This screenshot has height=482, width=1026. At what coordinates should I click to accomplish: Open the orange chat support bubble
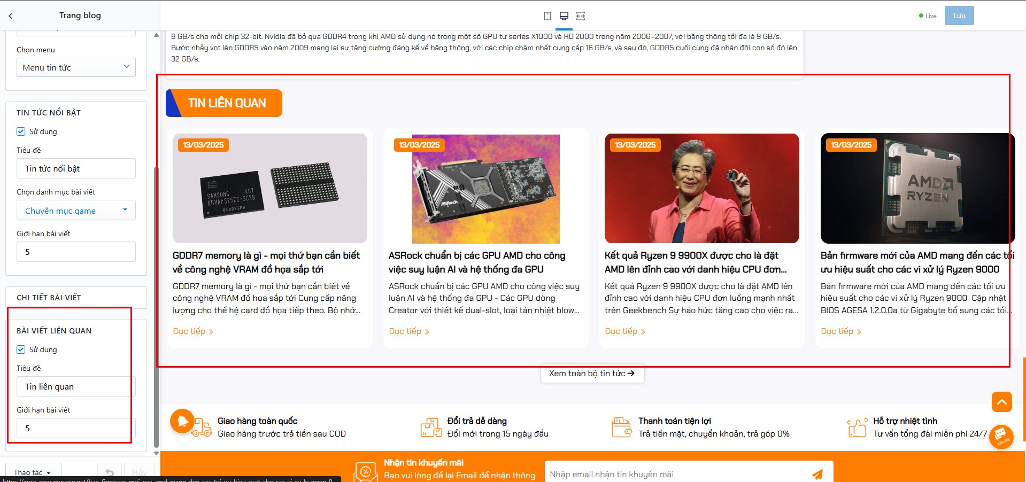point(1001,437)
